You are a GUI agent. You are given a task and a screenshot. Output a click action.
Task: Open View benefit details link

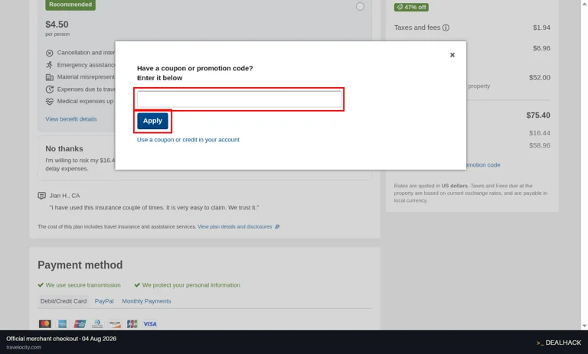[71, 119]
